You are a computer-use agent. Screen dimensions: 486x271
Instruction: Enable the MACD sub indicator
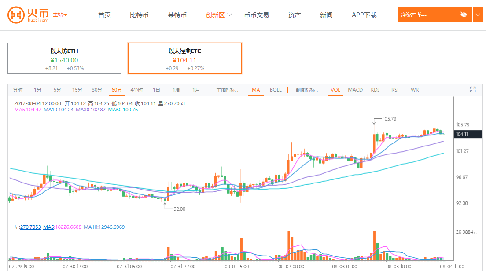pyautogui.click(x=355, y=90)
